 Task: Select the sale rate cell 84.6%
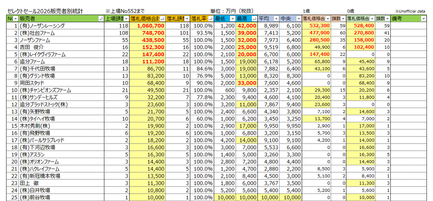pyautogui.click(x=202, y=69)
